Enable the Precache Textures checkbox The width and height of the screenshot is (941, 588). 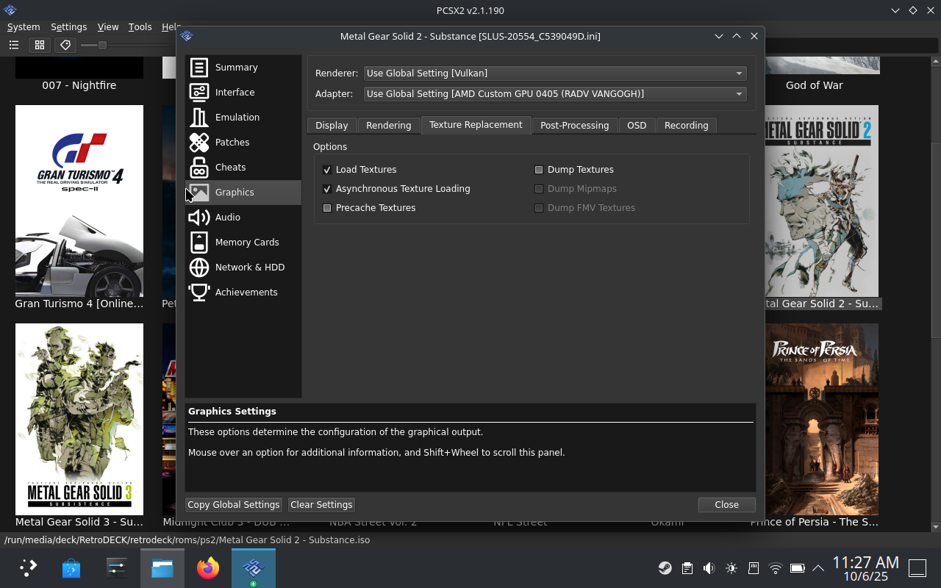tap(327, 208)
